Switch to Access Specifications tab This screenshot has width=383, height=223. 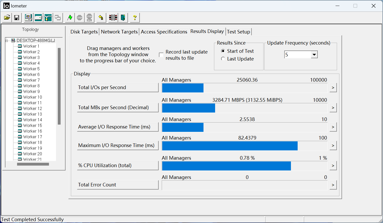pos(164,32)
